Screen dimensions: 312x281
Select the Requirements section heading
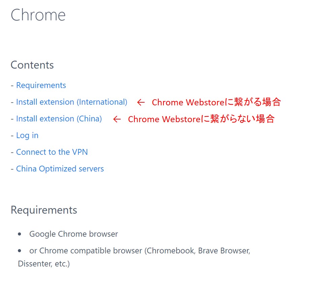(x=44, y=210)
